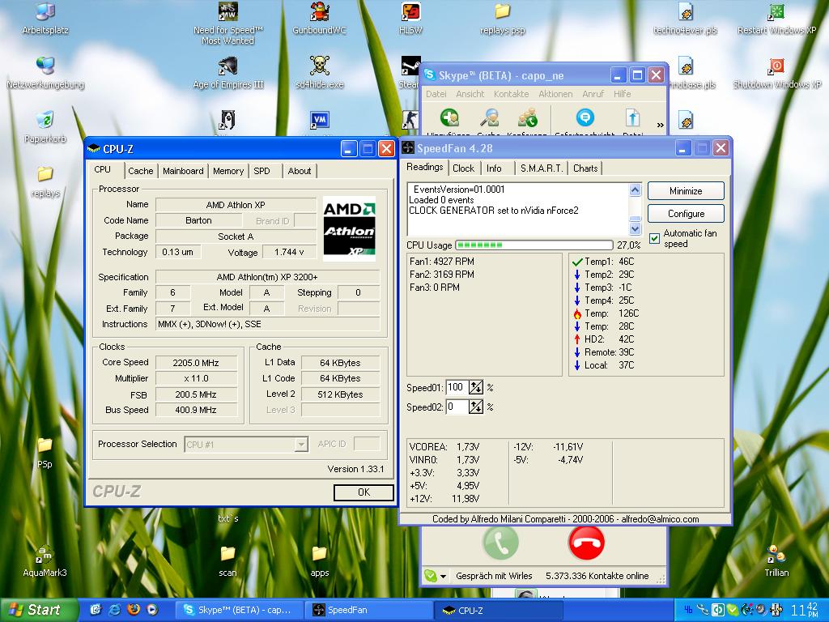The height and width of the screenshot is (622, 829).
Task: Launch Internet Explorer from quick launch
Action: tap(115, 609)
